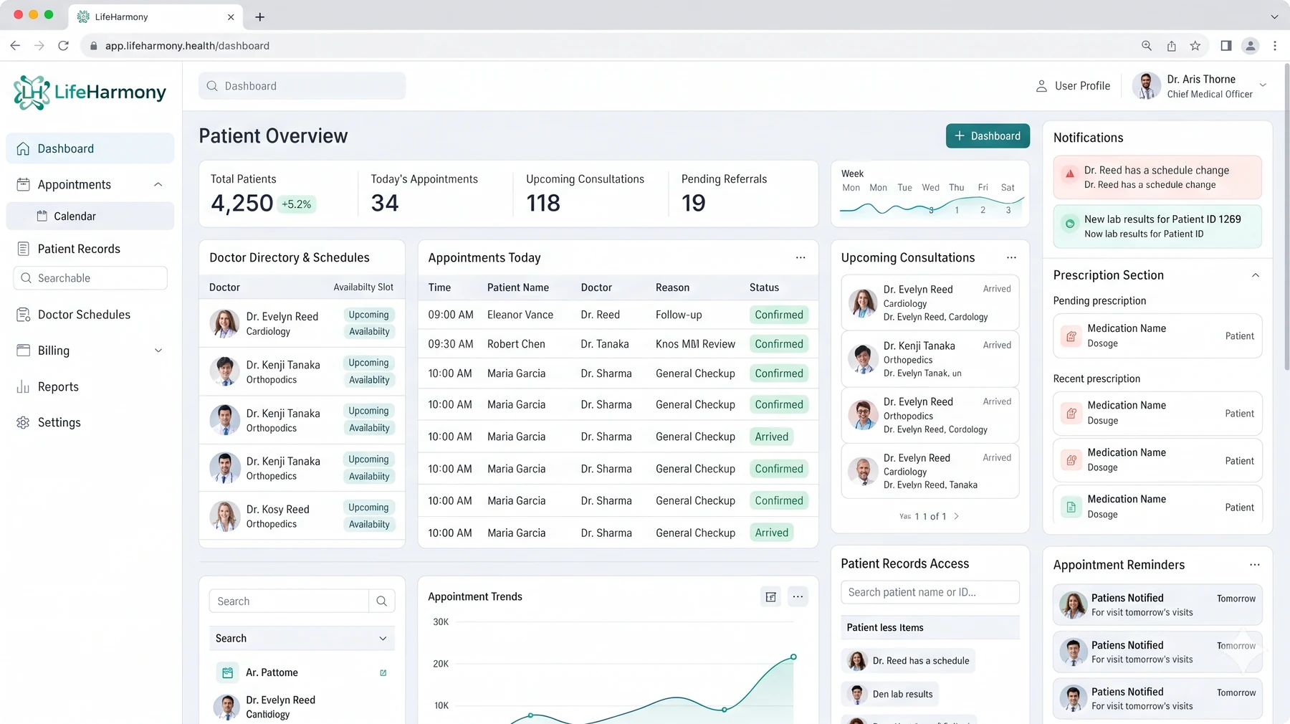Click the green plus Dashboard button
The width and height of the screenshot is (1290, 724).
tap(988, 136)
